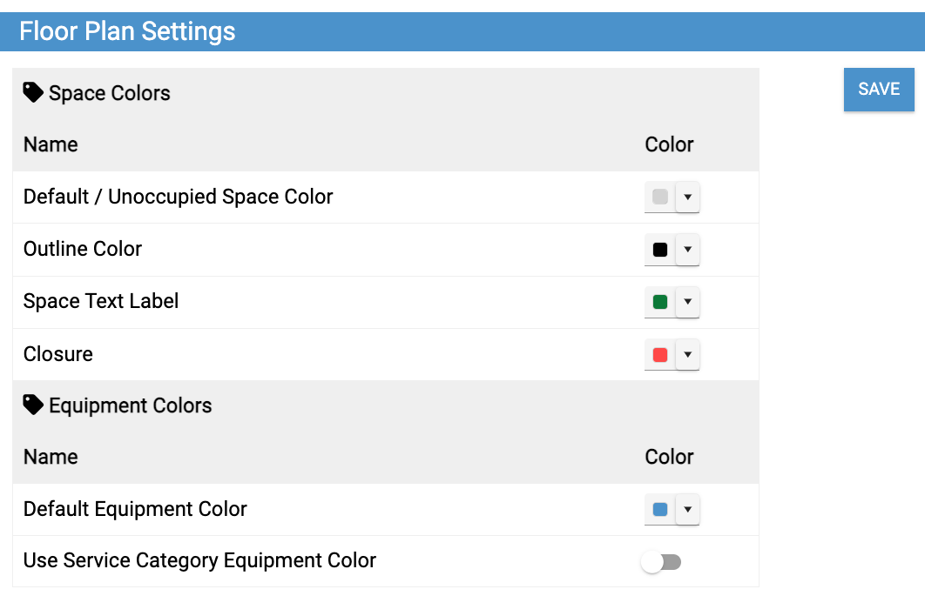The height and width of the screenshot is (596, 925).
Task: Expand the Closure color dropdown arrow
Action: tap(687, 354)
